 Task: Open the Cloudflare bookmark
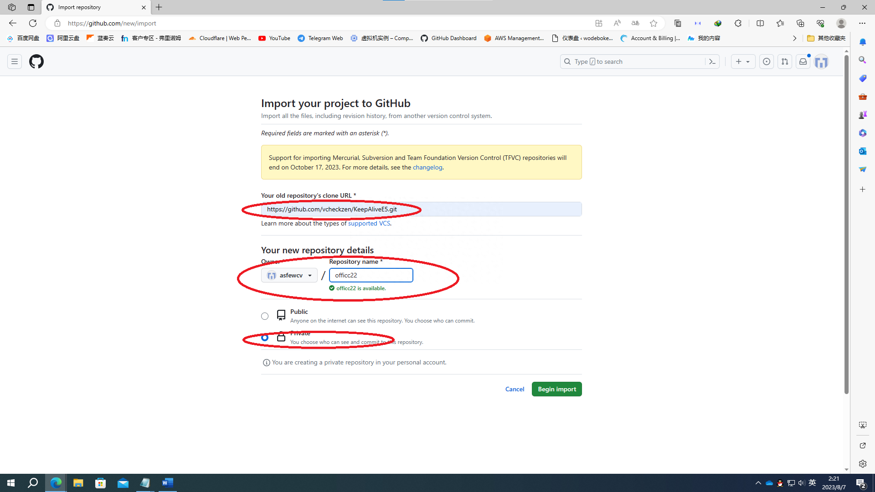point(220,38)
